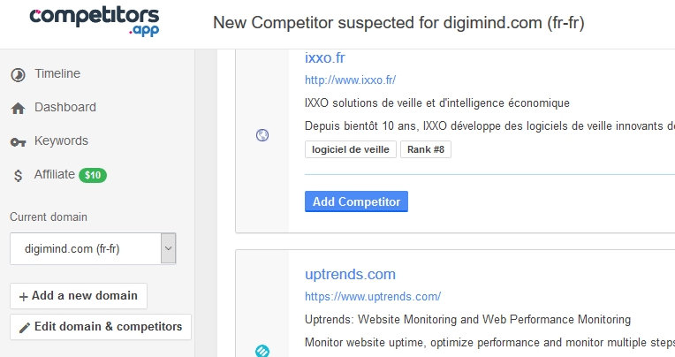Click the pencil icon on Edit domain
Screen dimensions: 675x357
[x=25, y=328]
